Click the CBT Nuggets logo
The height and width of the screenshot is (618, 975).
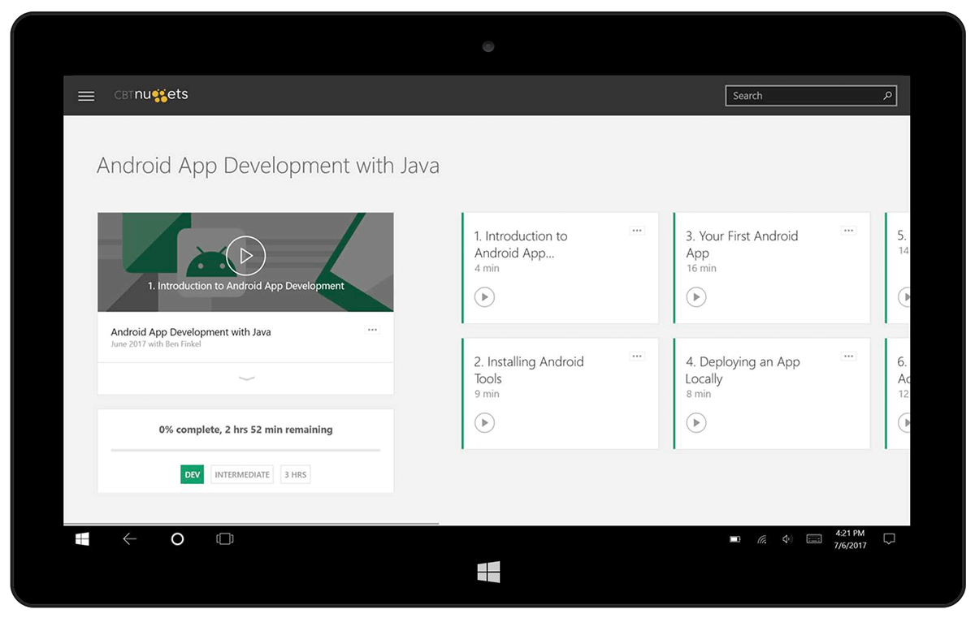pyautogui.click(x=151, y=95)
